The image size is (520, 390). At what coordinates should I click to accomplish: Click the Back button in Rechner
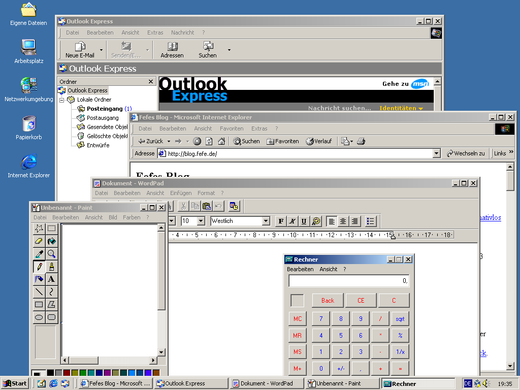(x=328, y=301)
